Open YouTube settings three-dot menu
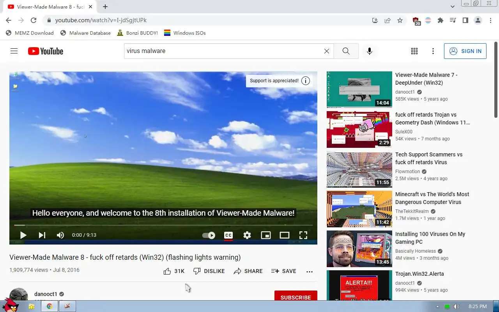This screenshot has height=312, width=499. point(433,51)
